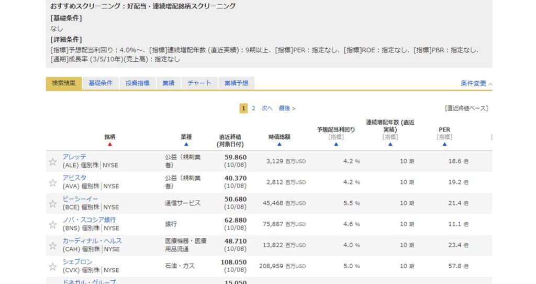Open the 業績 tab
Image resolution: width=536 pixels, height=284 pixels.
[x=169, y=83]
